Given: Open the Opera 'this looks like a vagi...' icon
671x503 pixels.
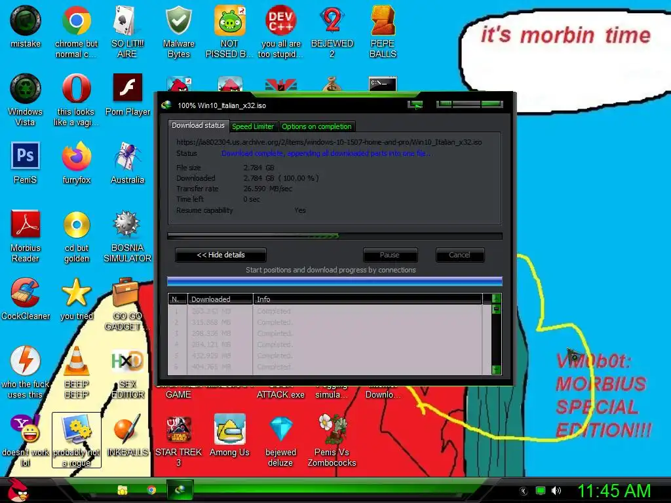Looking at the screenshot, I should pos(76,100).
